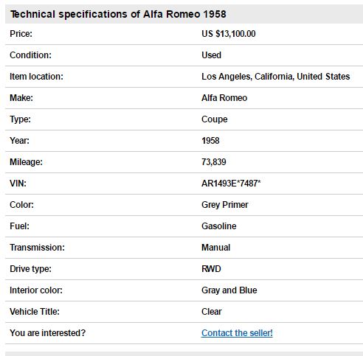Image resolution: width=363 pixels, height=356 pixels.
Task: Select the Drive type value RWD
Action: (211, 269)
